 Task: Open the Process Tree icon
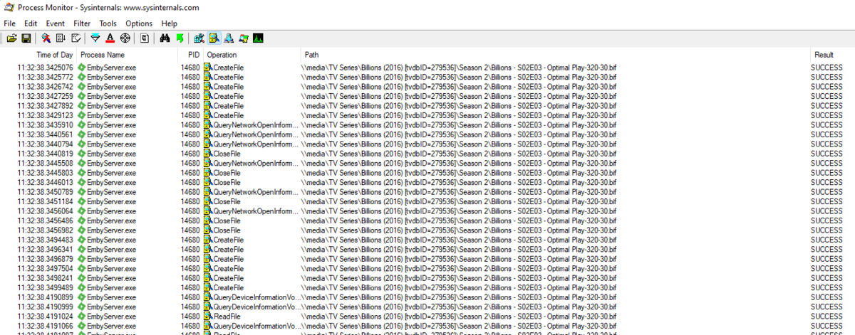(144, 38)
